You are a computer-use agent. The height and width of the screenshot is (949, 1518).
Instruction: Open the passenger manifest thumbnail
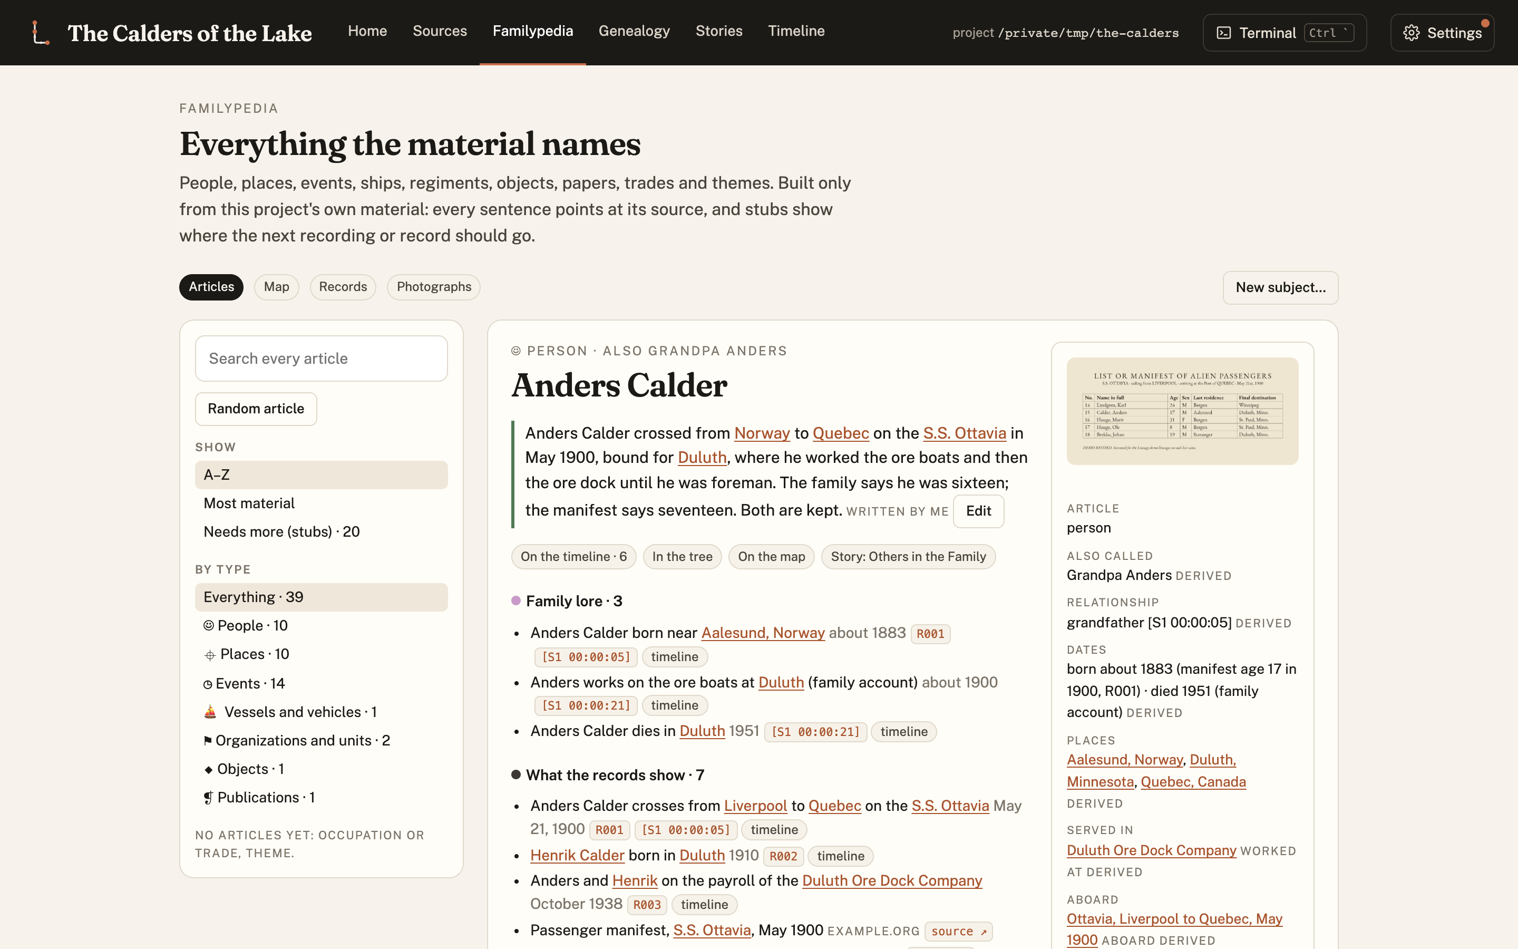point(1182,411)
